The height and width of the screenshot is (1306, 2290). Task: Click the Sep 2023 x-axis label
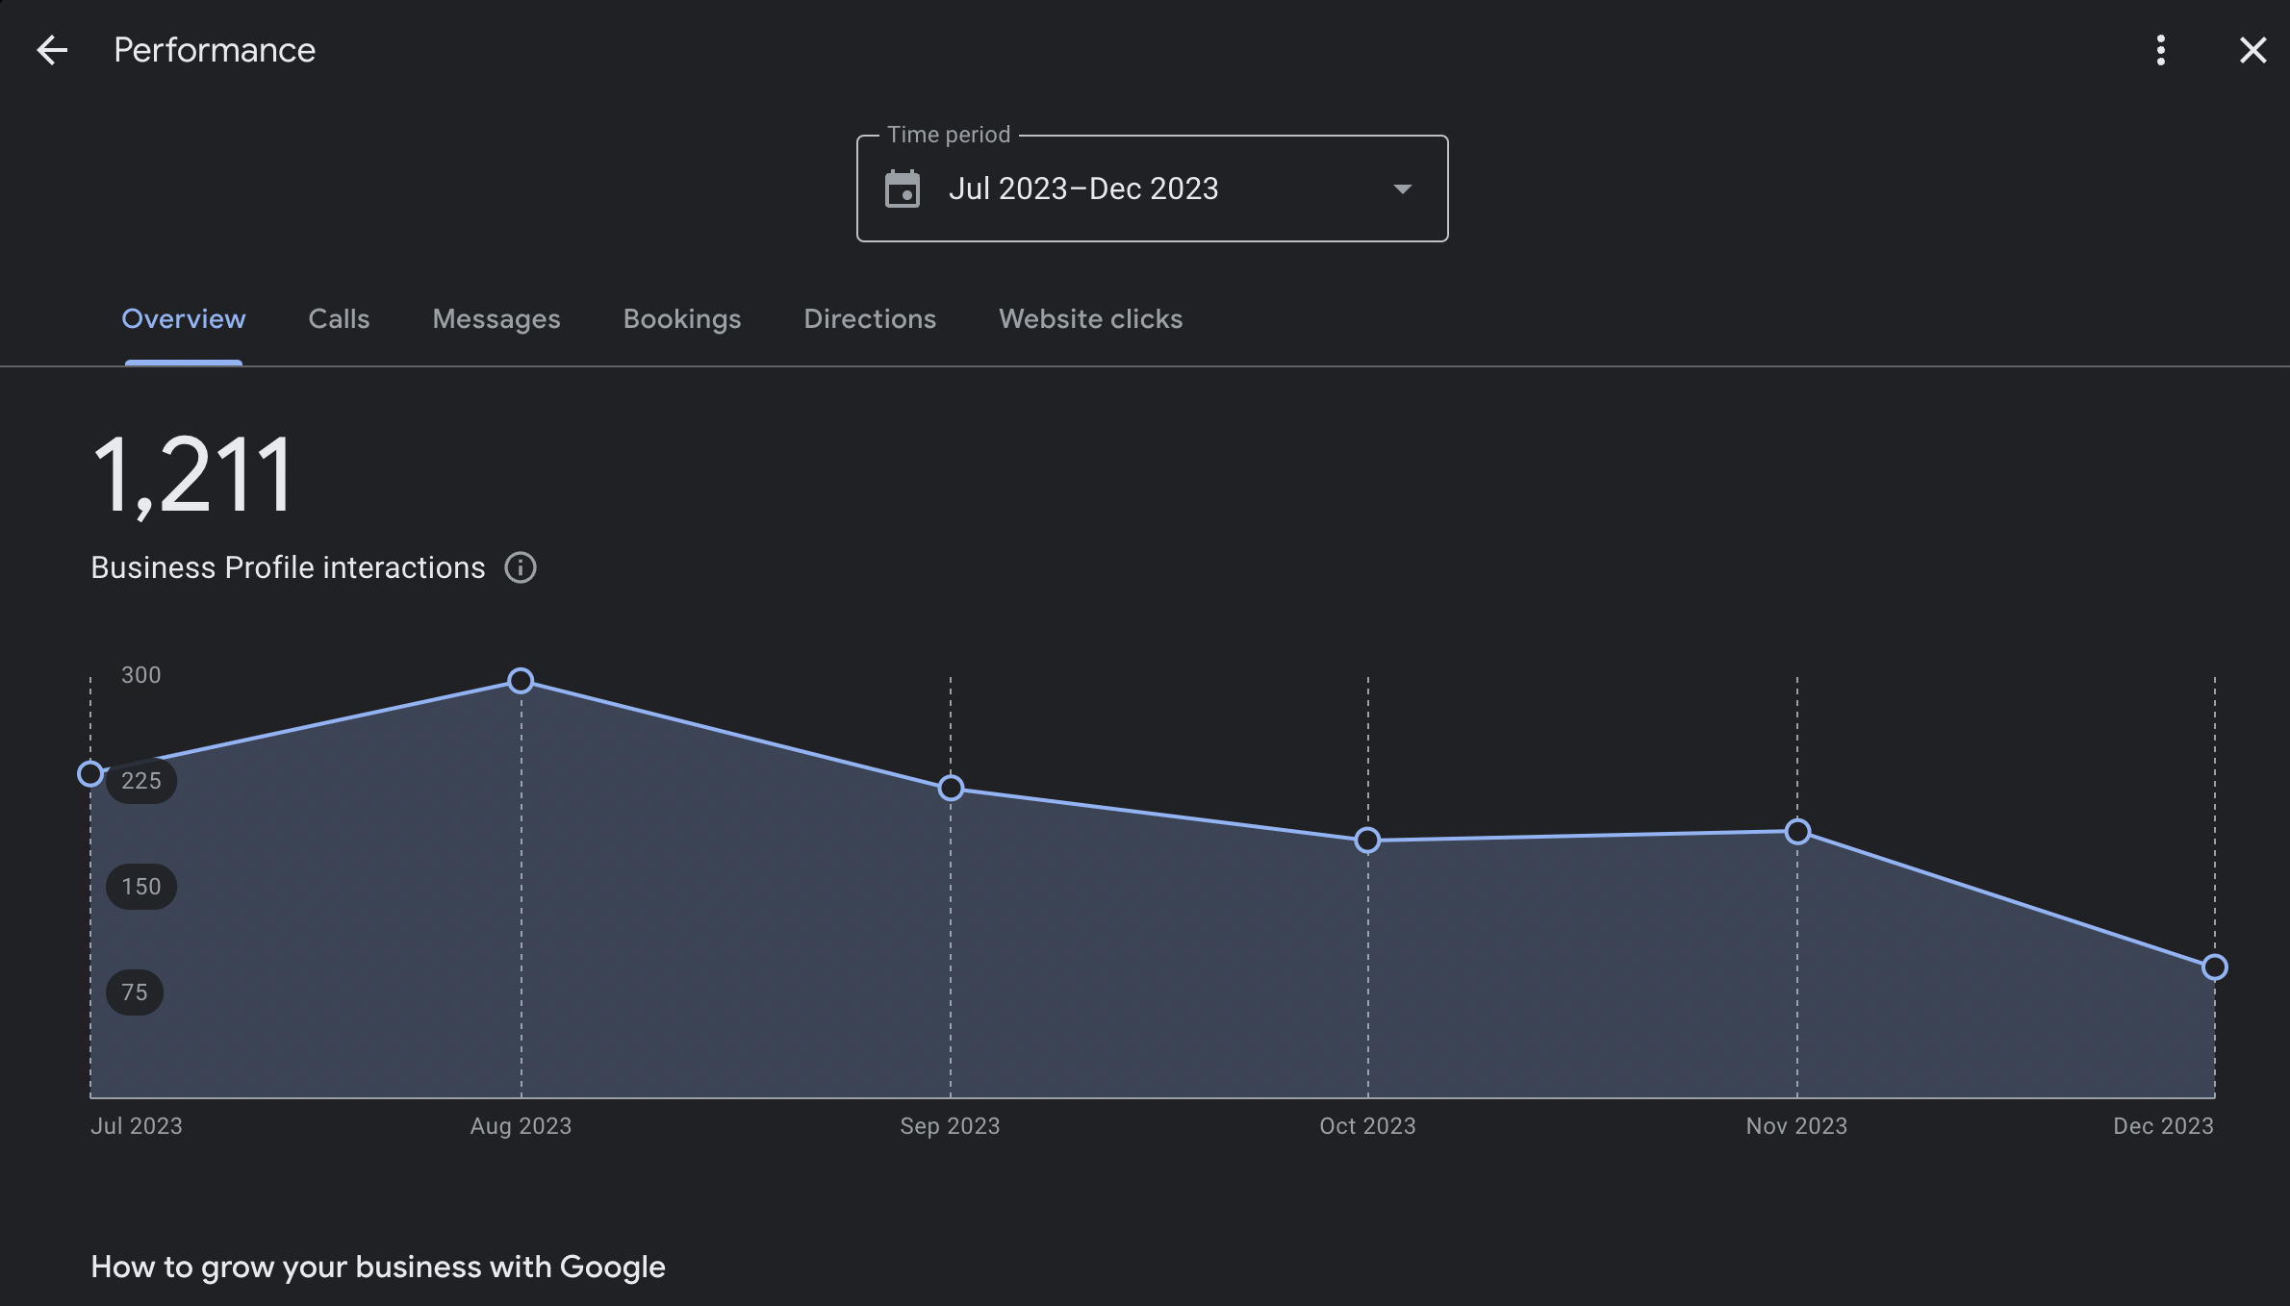(x=950, y=1126)
